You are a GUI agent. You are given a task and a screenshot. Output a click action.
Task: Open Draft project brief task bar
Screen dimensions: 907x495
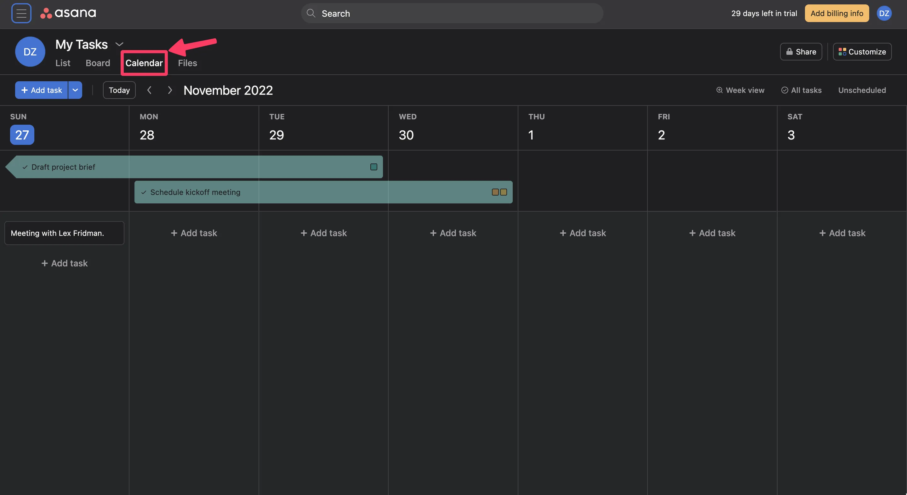[194, 167]
